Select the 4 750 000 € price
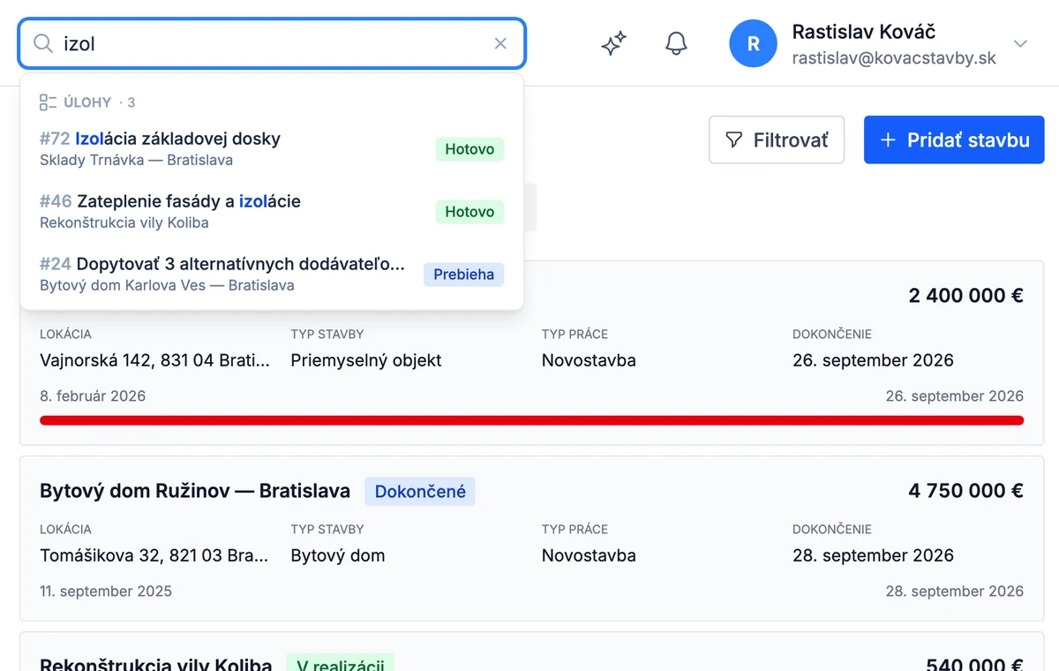Viewport: 1059px width, 671px height. (966, 491)
